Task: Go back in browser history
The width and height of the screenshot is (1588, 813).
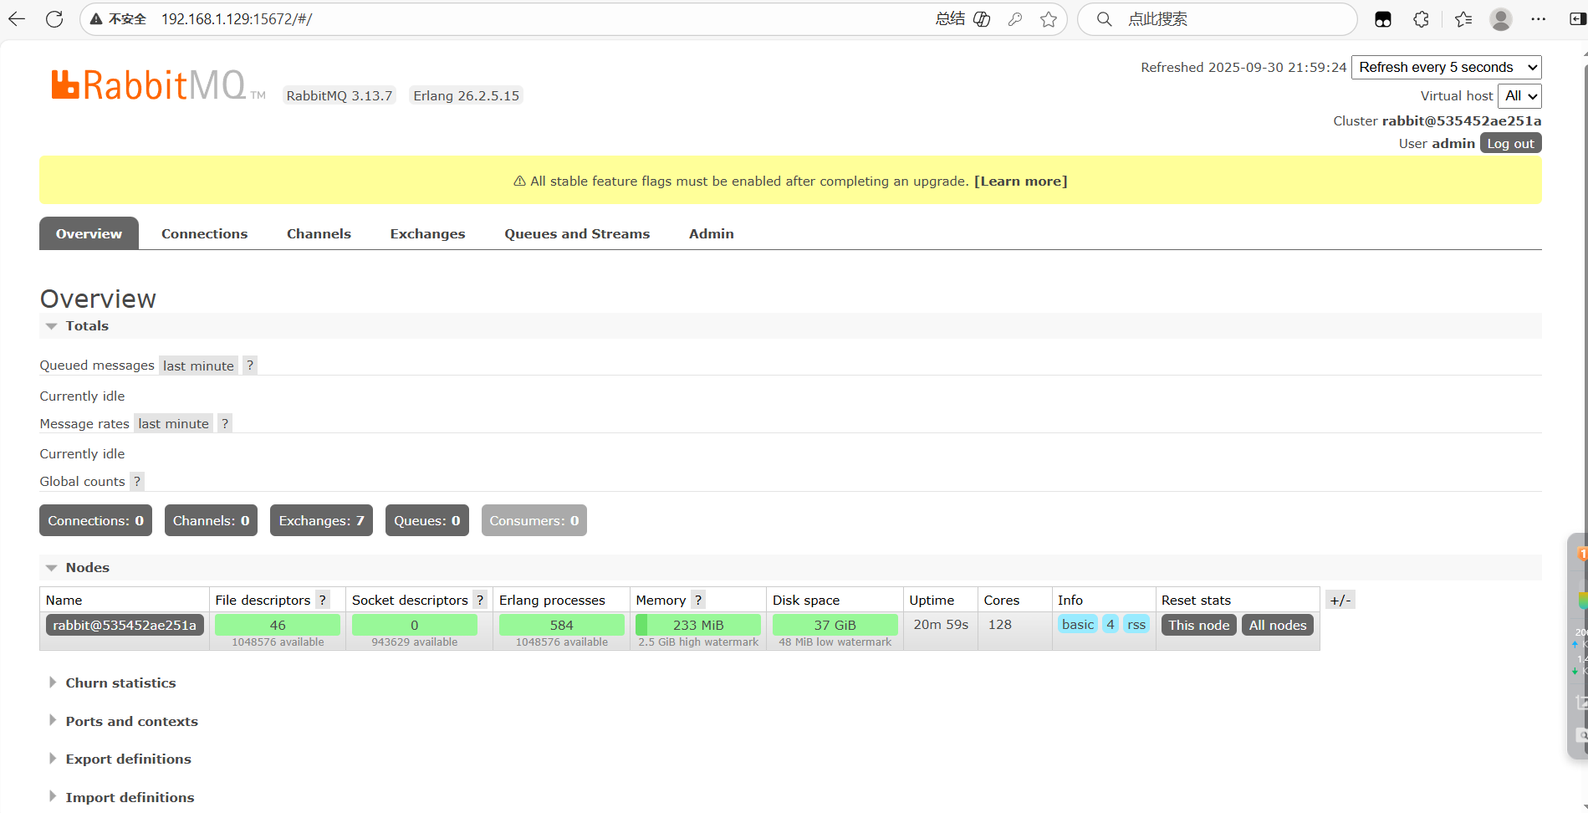Action: pyautogui.click(x=17, y=19)
